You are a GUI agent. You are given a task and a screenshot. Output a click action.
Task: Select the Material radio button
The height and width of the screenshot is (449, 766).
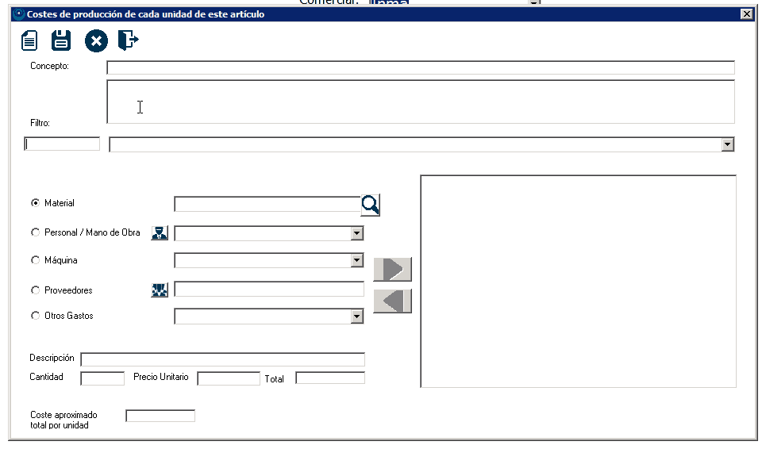(35, 203)
